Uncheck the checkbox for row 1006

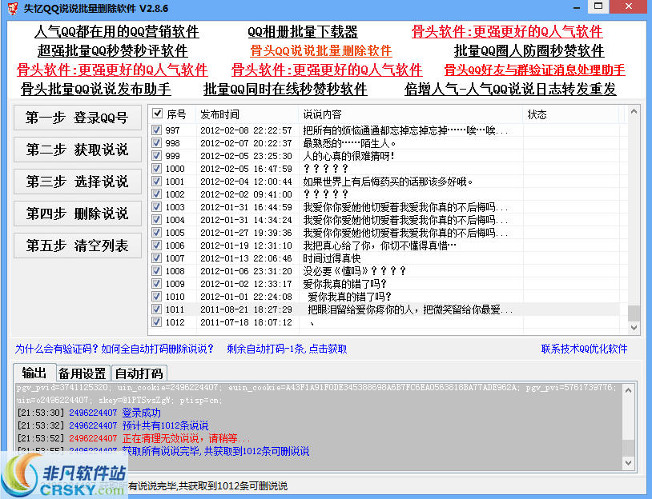coord(156,246)
